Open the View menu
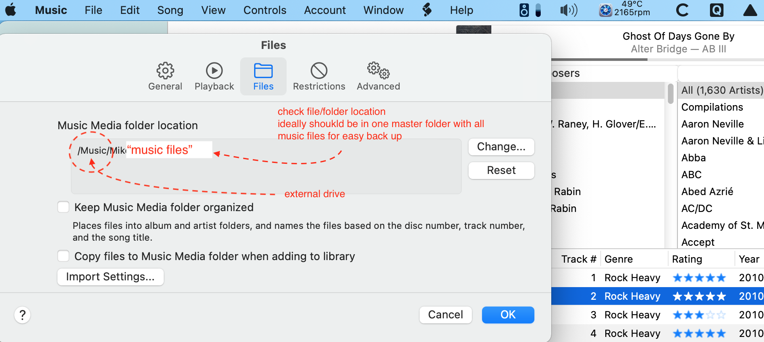The width and height of the screenshot is (764, 342). click(213, 10)
